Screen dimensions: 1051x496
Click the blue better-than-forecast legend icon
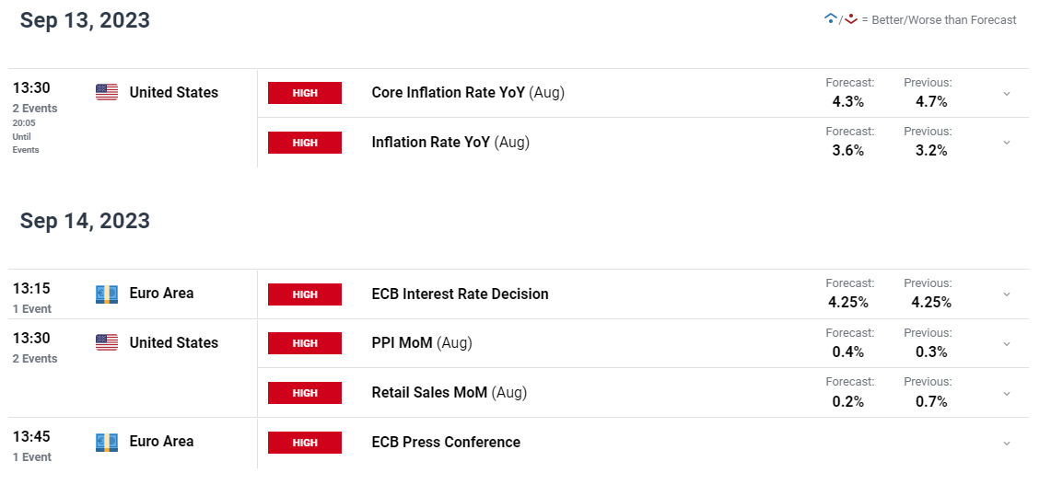pos(831,18)
